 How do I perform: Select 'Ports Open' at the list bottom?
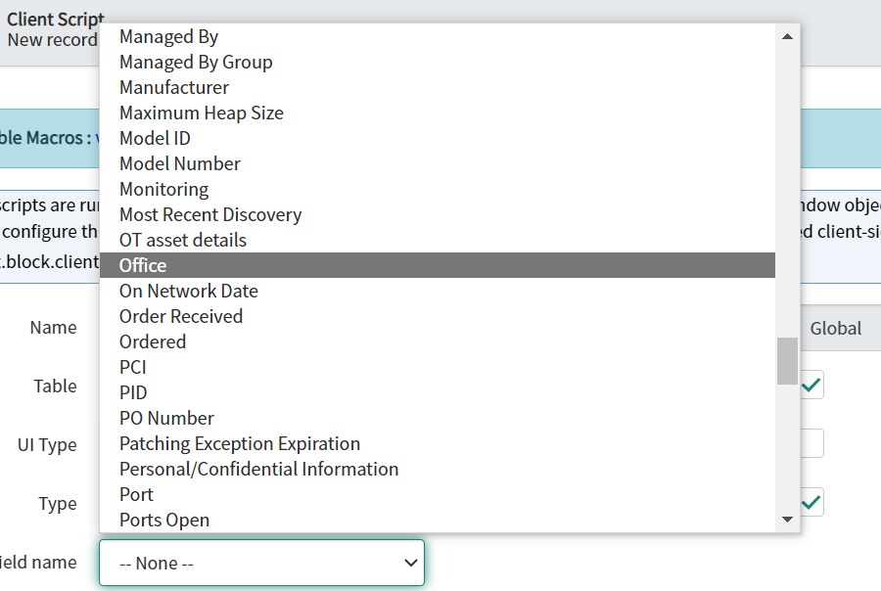[164, 520]
